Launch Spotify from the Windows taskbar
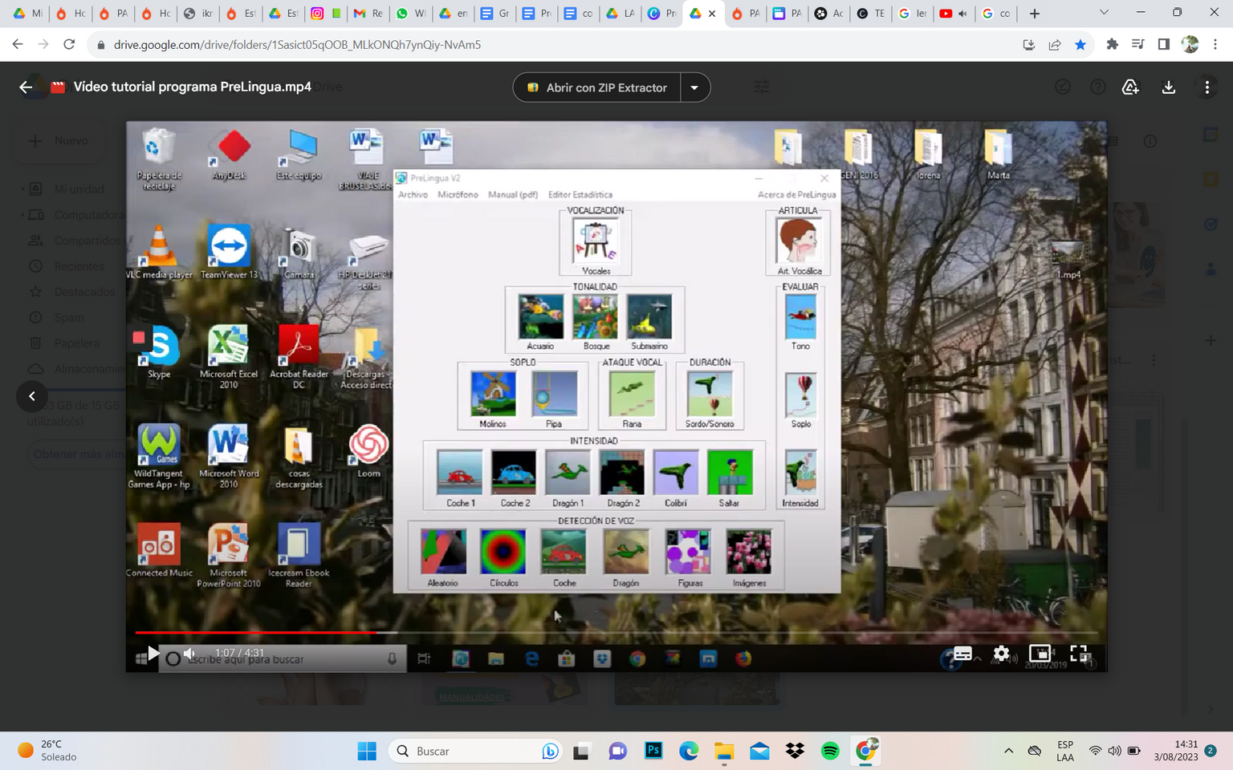The width and height of the screenshot is (1233, 770). (830, 751)
